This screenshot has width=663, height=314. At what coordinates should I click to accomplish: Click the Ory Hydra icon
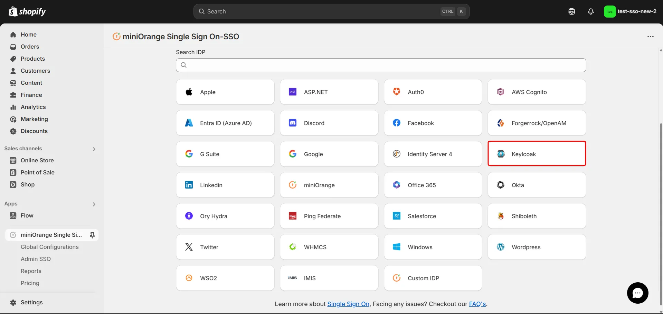(x=189, y=216)
